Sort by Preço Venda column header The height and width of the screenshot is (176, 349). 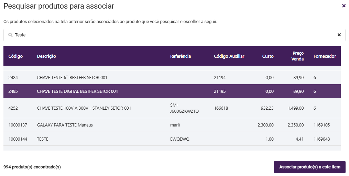(x=298, y=56)
